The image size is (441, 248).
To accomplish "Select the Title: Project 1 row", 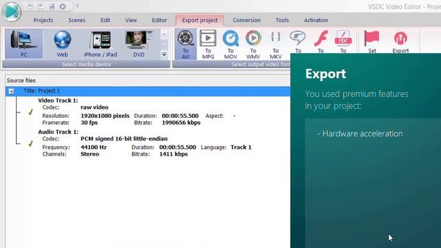I will tap(148, 91).
